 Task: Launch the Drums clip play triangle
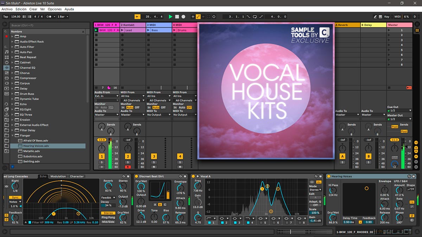pyautogui.click(x=175, y=30)
